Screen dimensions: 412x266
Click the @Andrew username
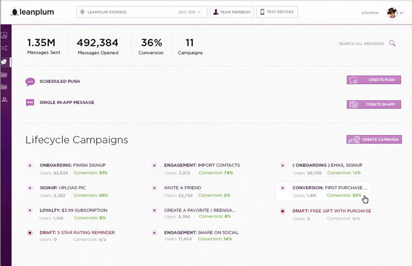pos(370,13)
